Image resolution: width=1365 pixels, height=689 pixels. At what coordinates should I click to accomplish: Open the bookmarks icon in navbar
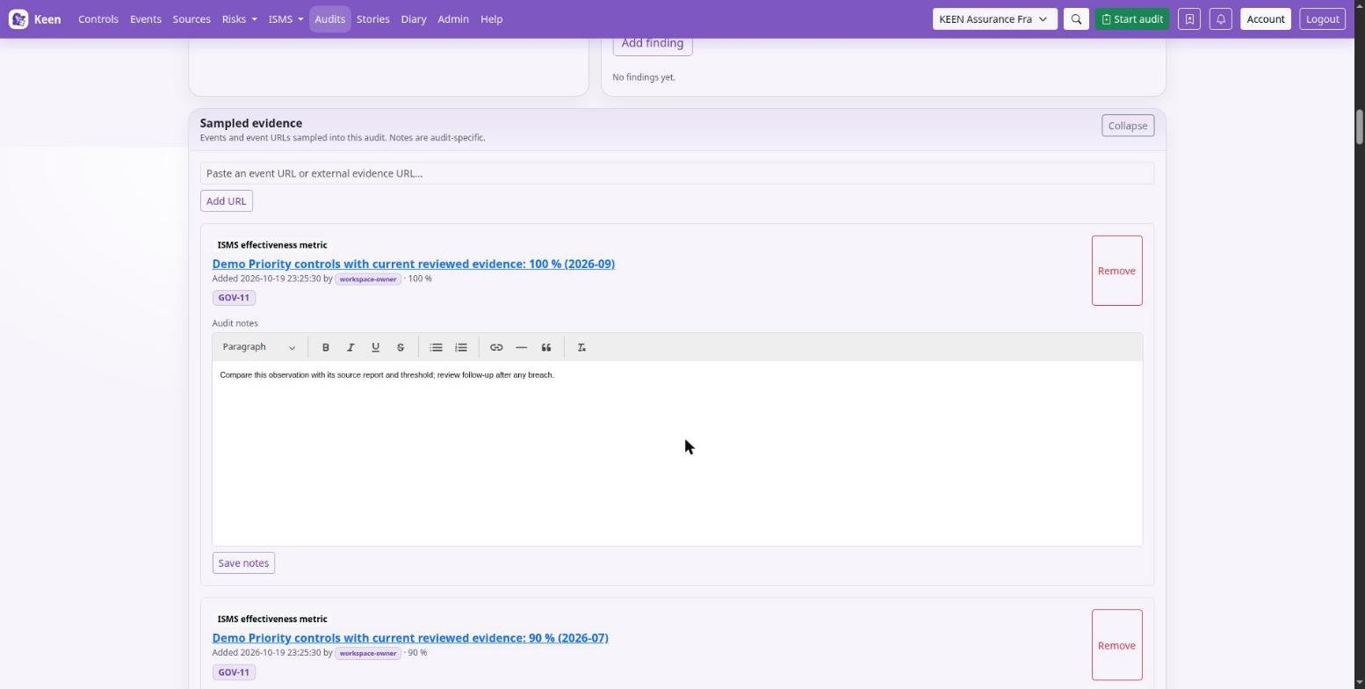click(x=1189, y=18)
